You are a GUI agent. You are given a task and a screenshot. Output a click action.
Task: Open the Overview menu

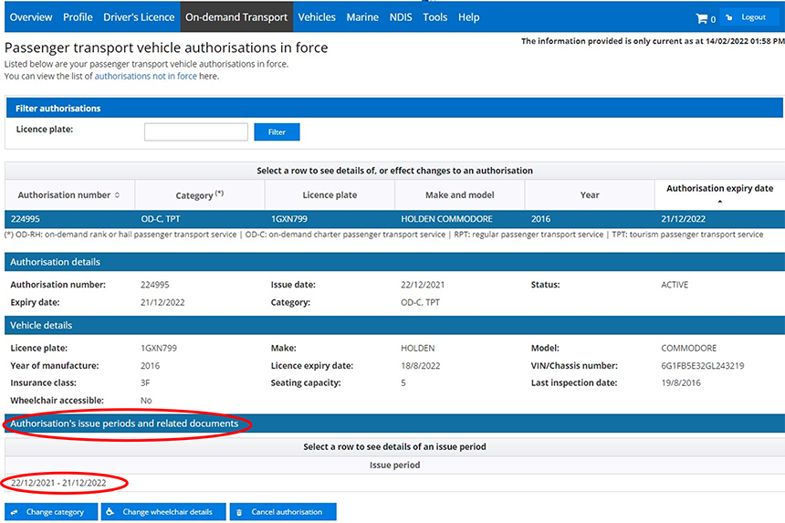coord(31,17)
